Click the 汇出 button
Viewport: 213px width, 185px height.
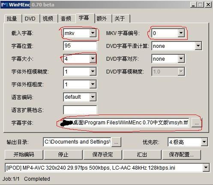[x=142, y=155]
